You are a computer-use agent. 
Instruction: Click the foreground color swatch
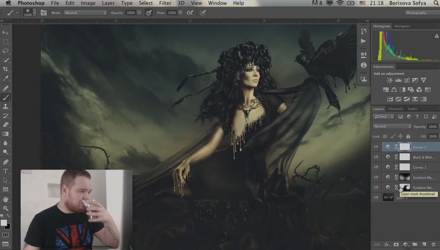(x=4, y=223)
